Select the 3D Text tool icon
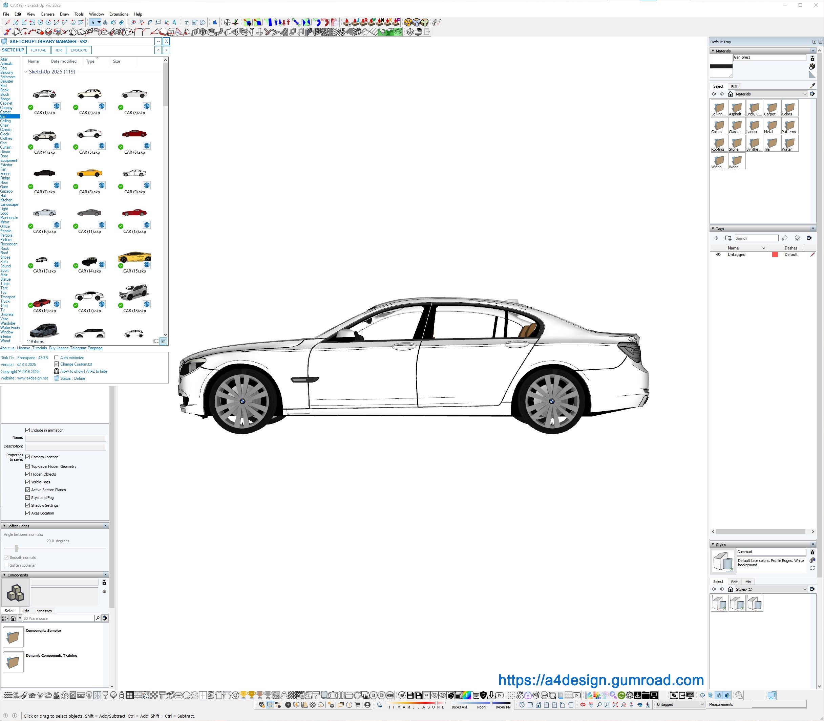 [174, 23]
